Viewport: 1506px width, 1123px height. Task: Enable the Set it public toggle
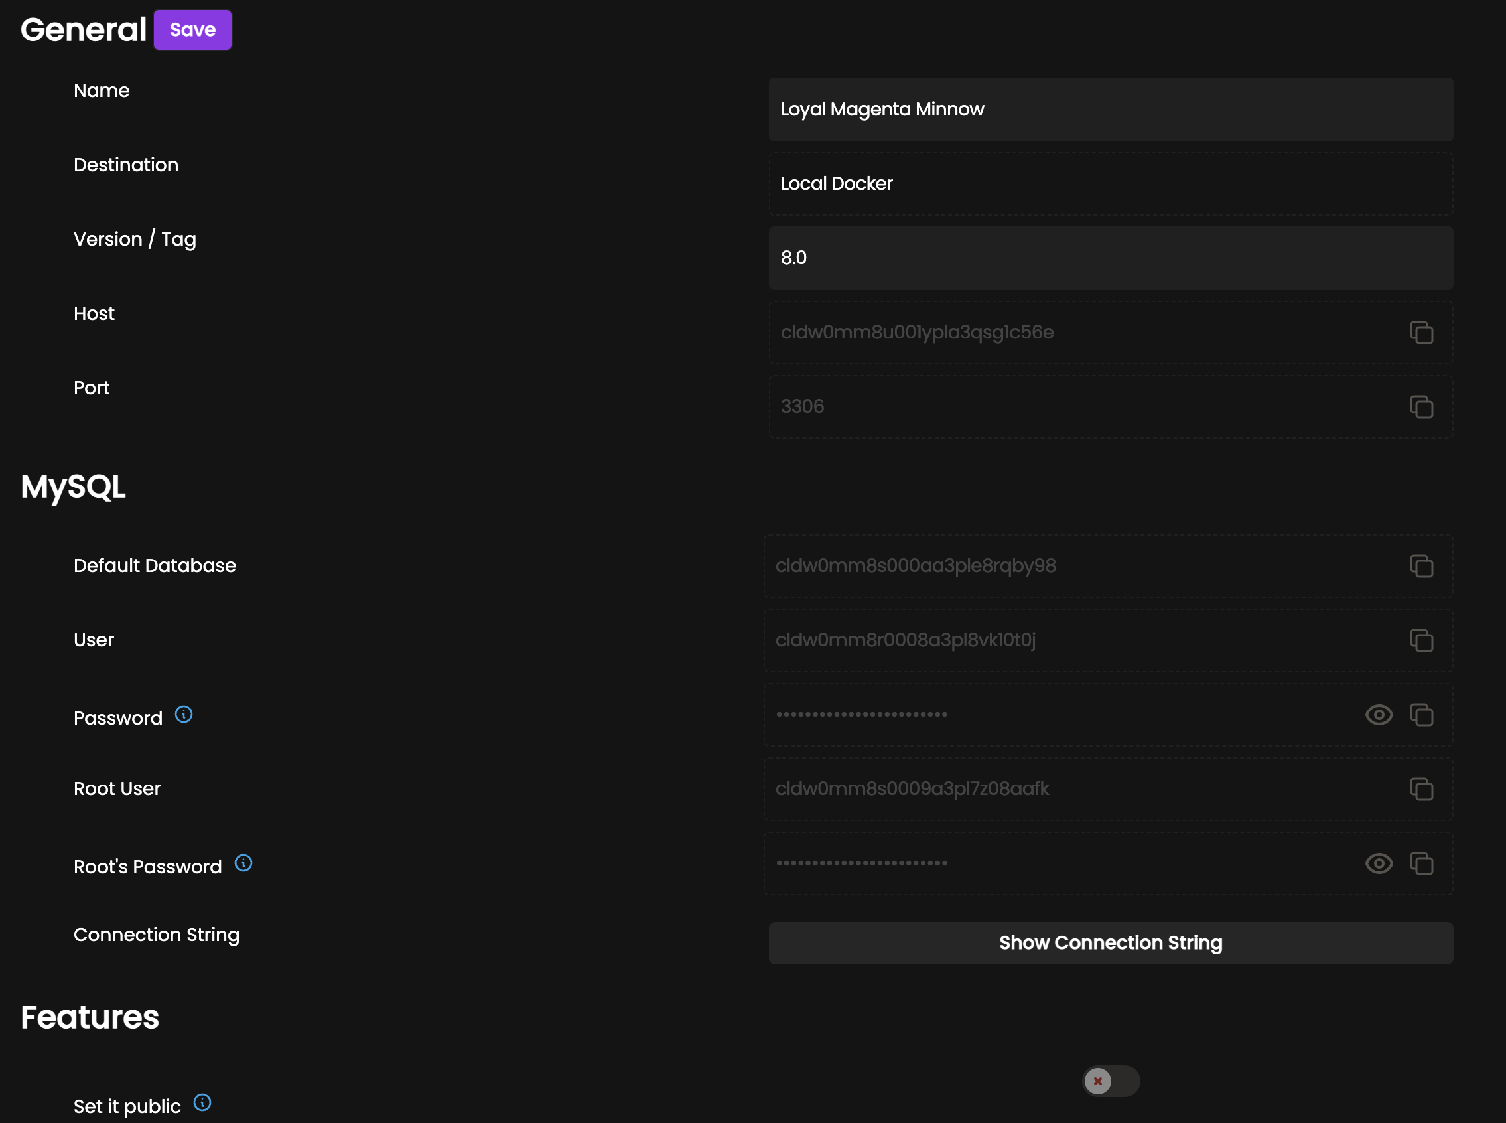pos(1110,1081)
